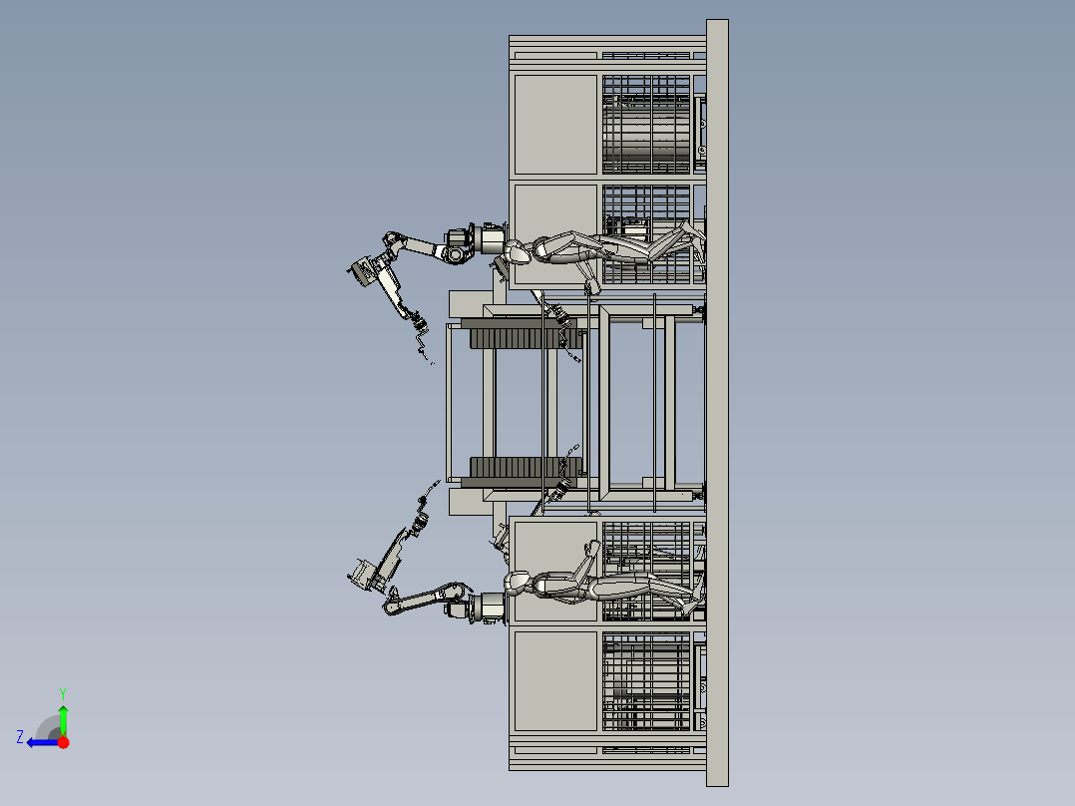Click the Z letter label on orientation triad
Viewport: 1075px width, 806px height.
click(20, 737)
